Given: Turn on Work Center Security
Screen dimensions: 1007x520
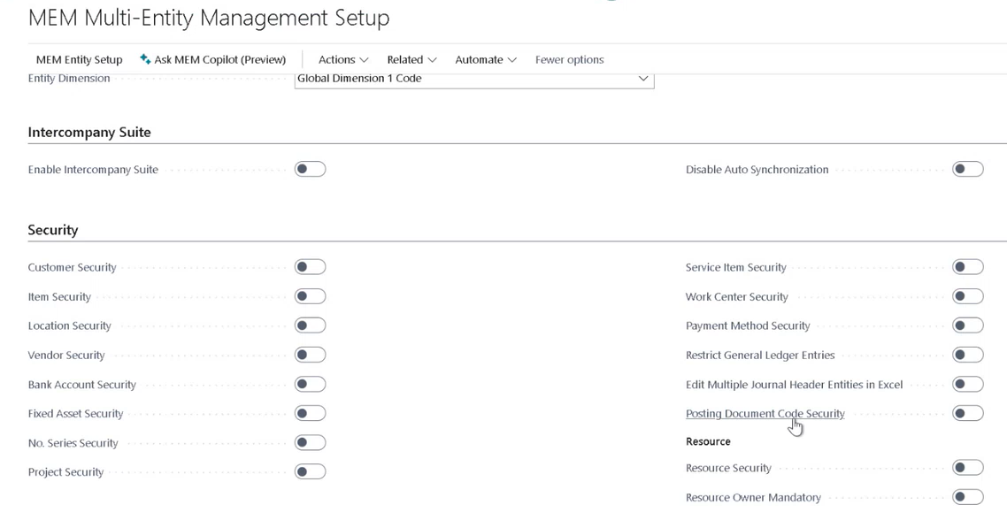Looking at the screenshot, I should pyautogui.click(x=968, y=296).
